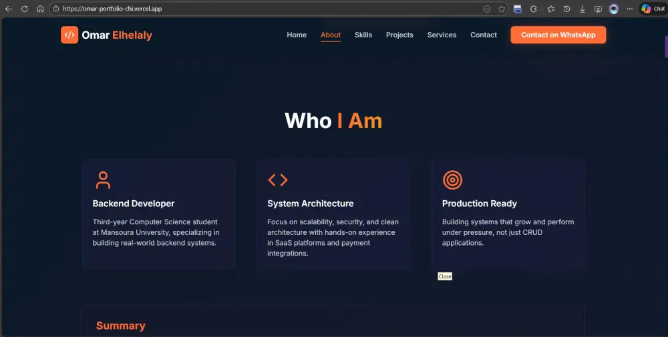The image size is (668, 337).
Task: Click the orange code logo icon
Action: [x=69, y=35]
